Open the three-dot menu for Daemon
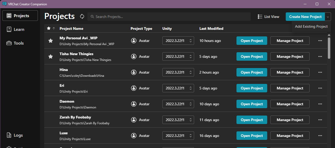 pos(320,104)
